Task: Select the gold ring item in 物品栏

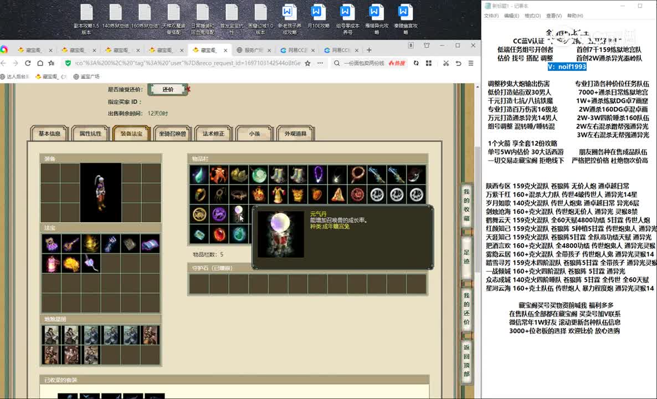Action: click(199, 195)
